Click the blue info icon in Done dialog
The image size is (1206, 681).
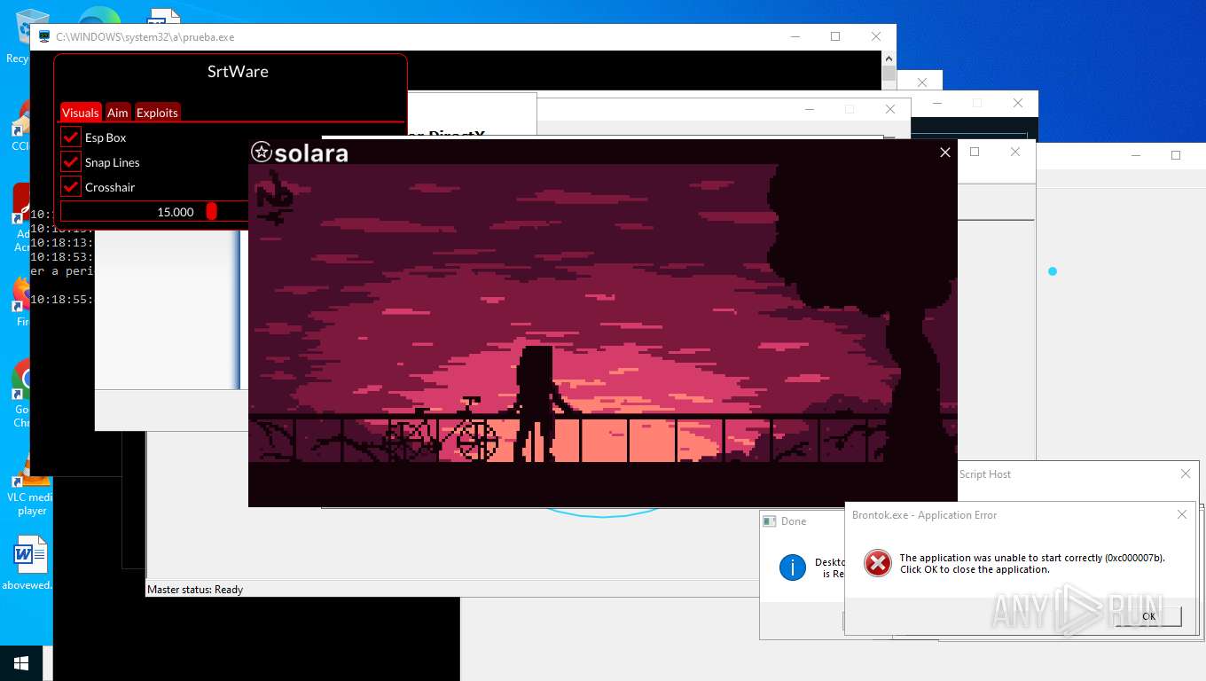coord(792,567)
